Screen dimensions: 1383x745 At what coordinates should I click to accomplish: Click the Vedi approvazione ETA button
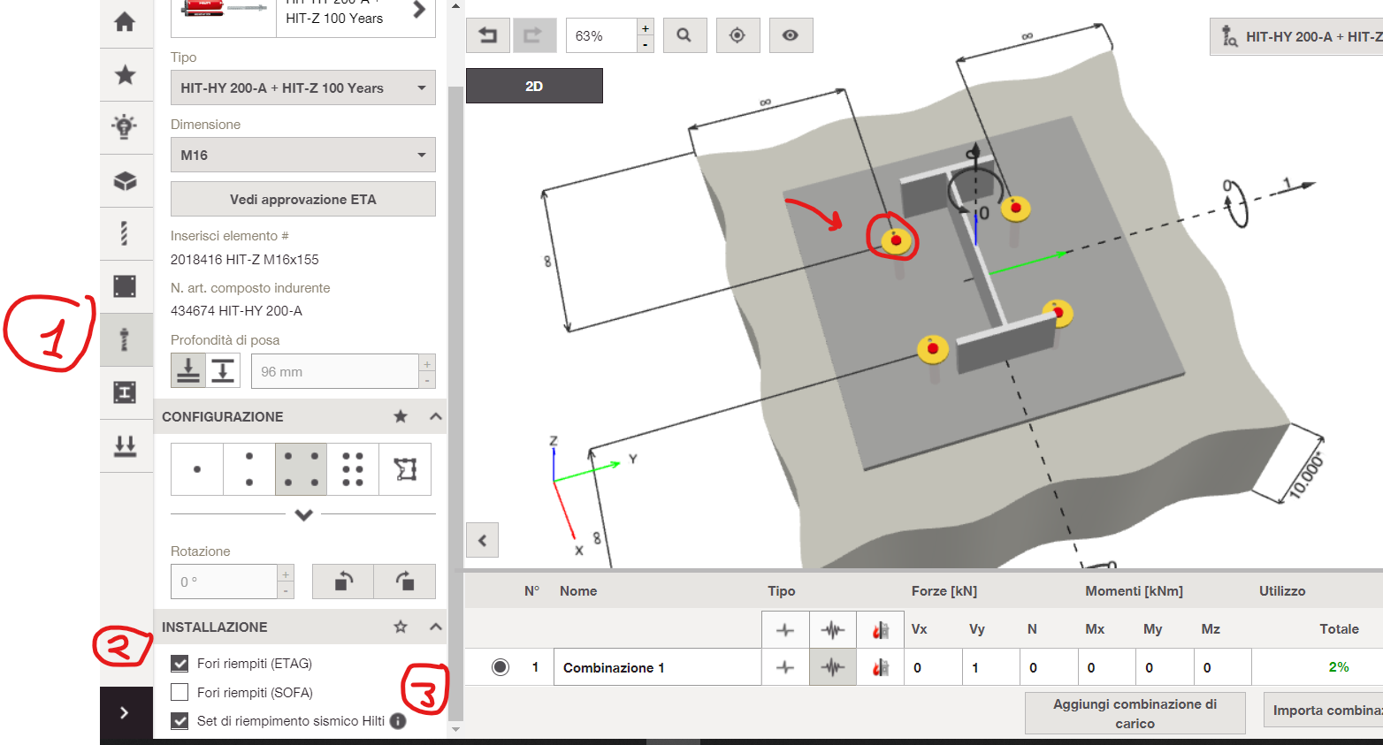pyautogui.click(x=302, y=200)
